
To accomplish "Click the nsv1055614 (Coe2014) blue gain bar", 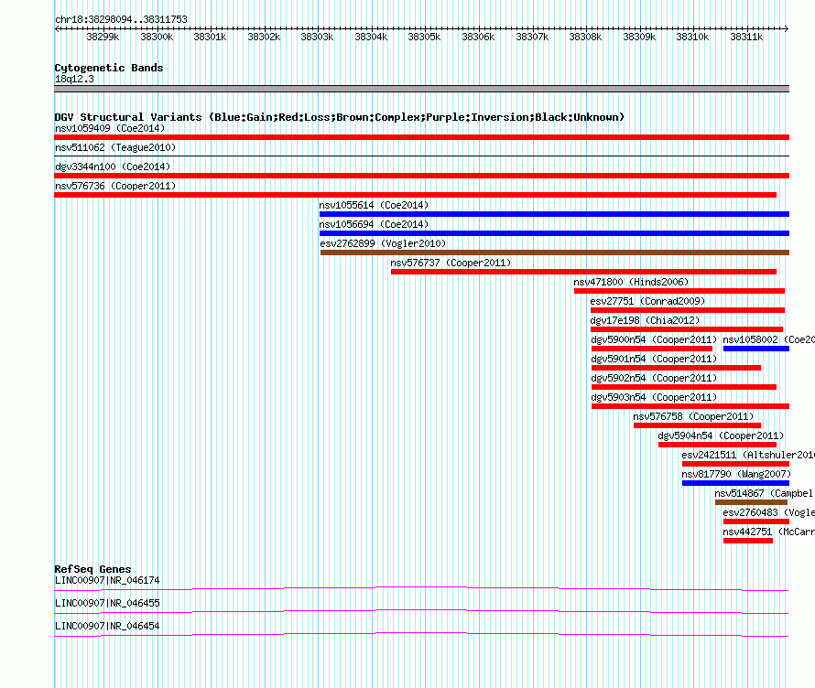I will click(554, 214).
